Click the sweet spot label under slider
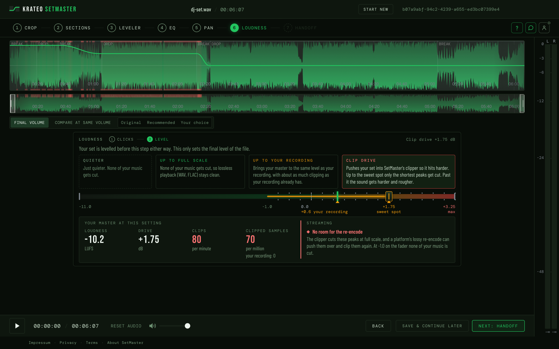Screen dimensions: 559x349 click(389, 212)
